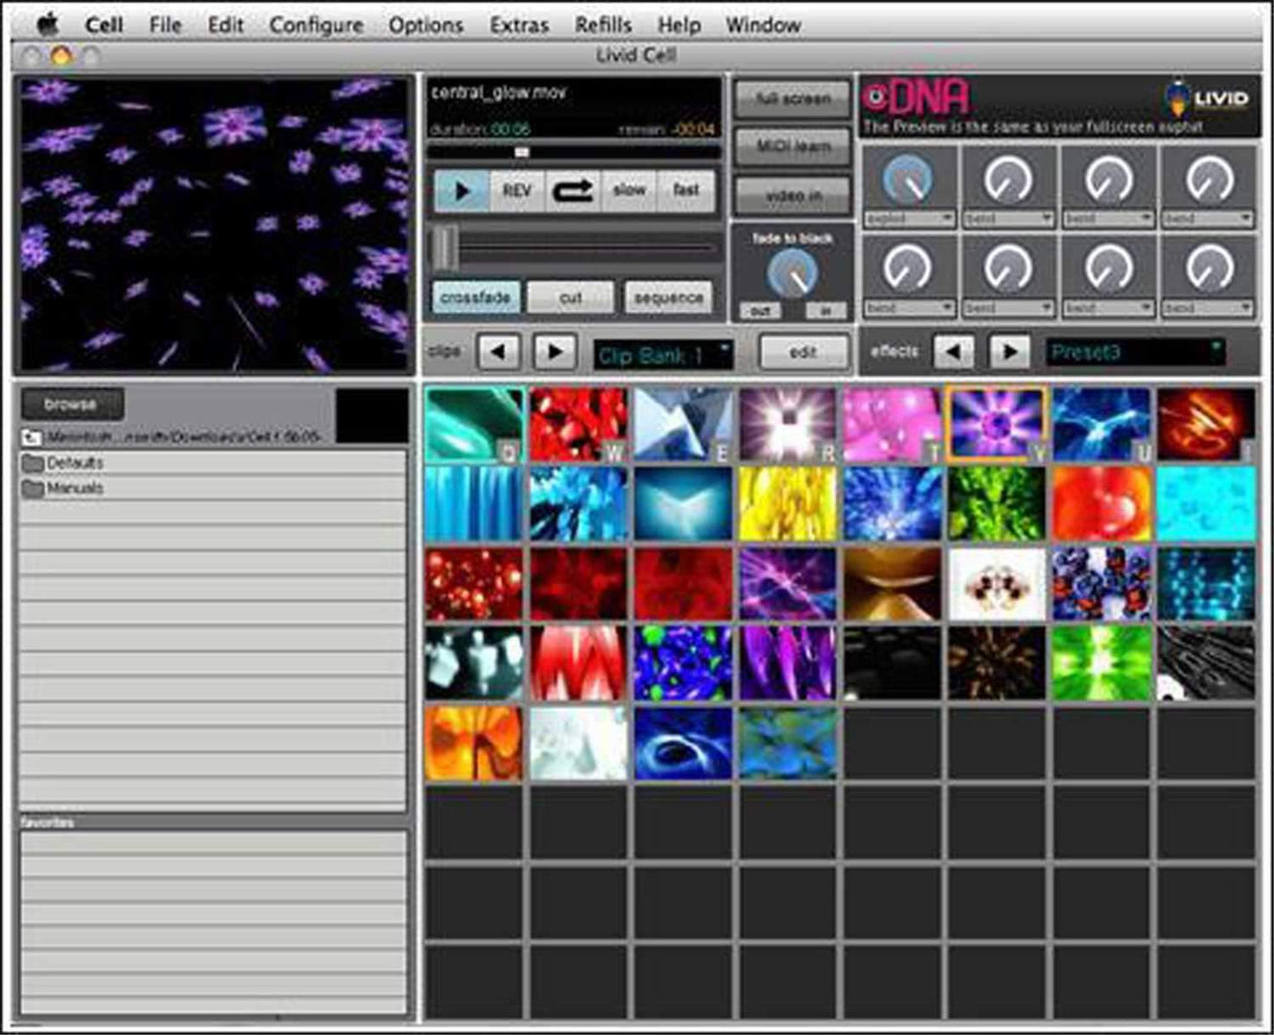Open the Apple menu icon

click(48, 24)
